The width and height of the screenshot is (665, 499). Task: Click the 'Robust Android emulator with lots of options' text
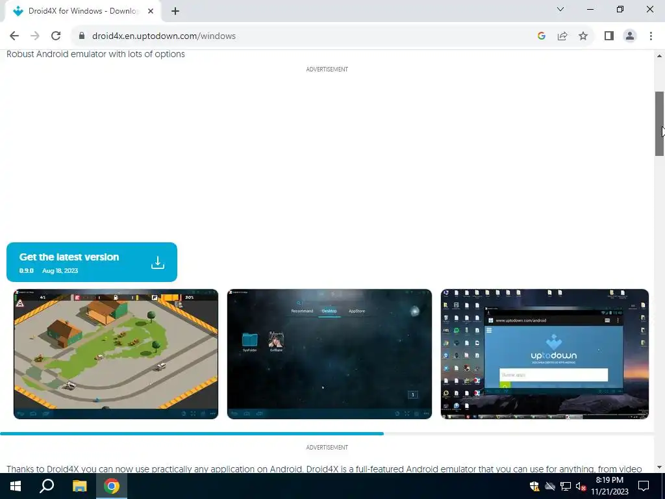(x=95, y=55)
